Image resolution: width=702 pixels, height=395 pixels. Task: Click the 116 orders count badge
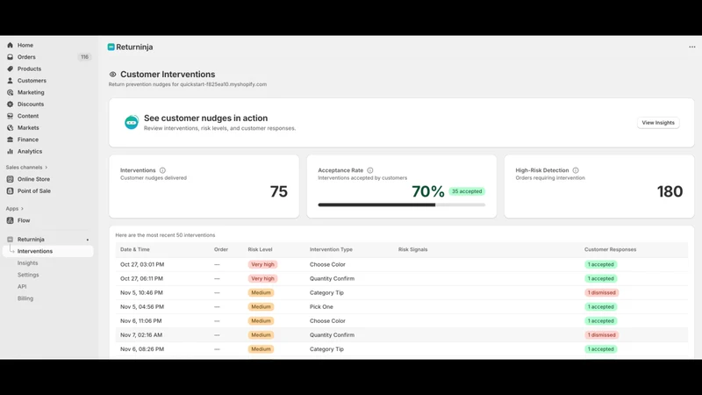tap(84, 57)
